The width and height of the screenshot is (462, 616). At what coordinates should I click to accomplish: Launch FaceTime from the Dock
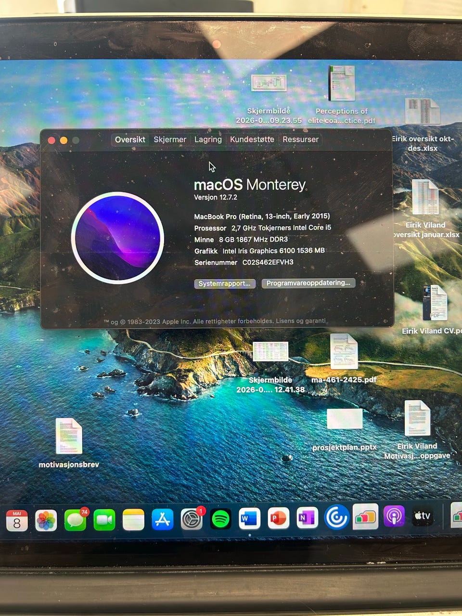point(104,520)
